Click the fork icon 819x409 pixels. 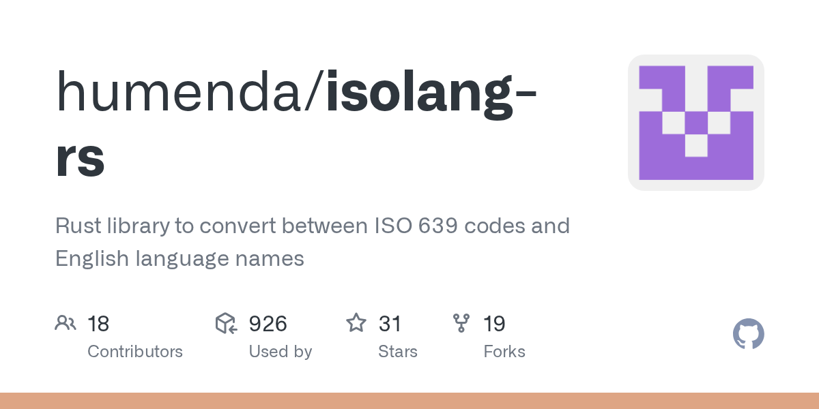click(x=461, y=323)
